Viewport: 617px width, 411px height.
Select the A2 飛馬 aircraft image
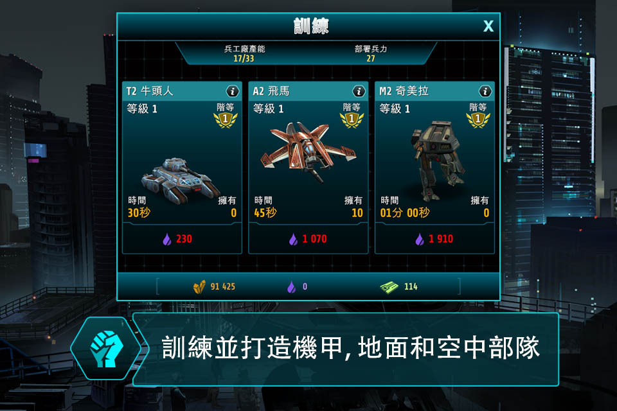tap(308, 152)
